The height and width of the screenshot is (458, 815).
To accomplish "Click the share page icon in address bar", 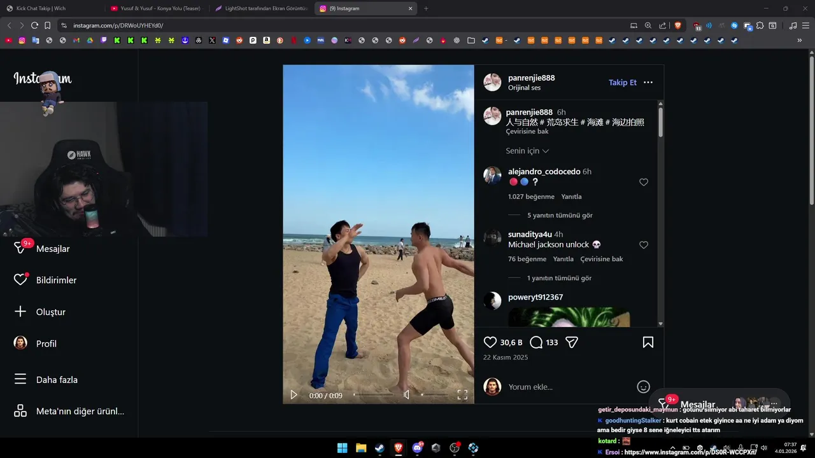I will point(663,25).
